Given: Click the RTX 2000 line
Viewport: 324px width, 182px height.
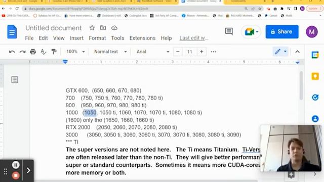Looking at the screenshot, I should 121,127.
